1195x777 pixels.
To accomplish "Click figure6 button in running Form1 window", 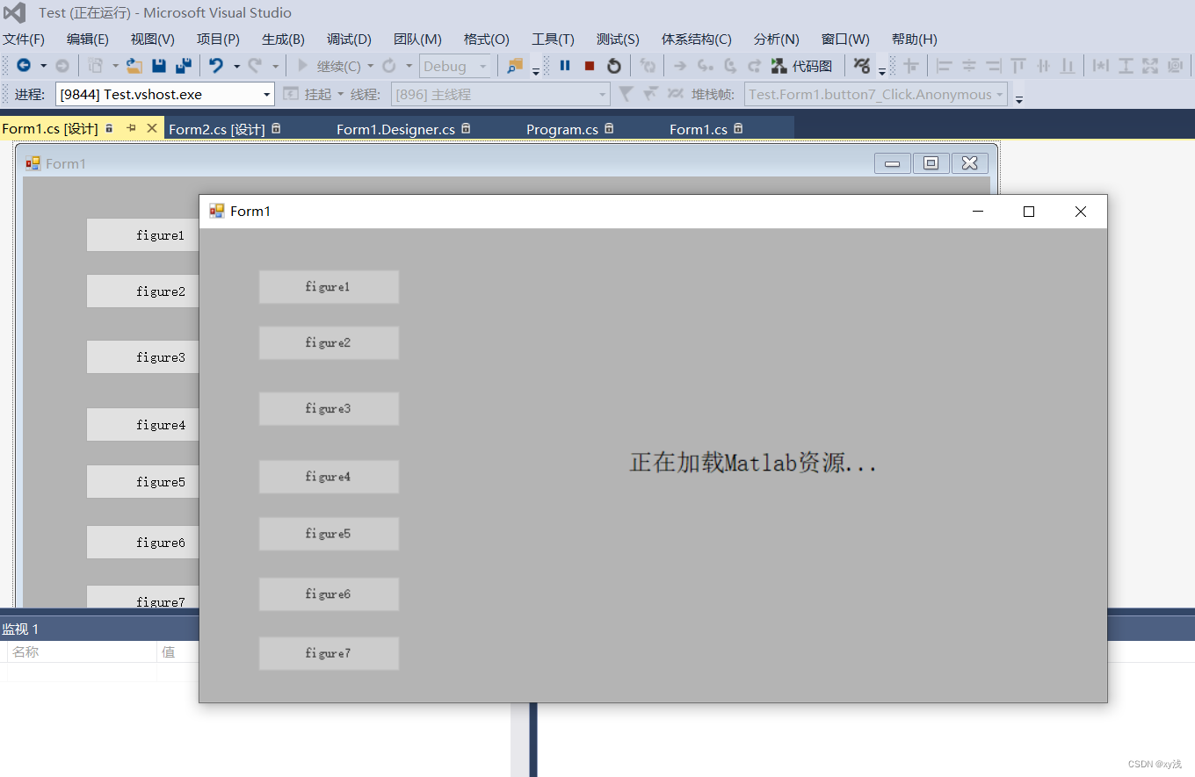I will coord(329,594).
